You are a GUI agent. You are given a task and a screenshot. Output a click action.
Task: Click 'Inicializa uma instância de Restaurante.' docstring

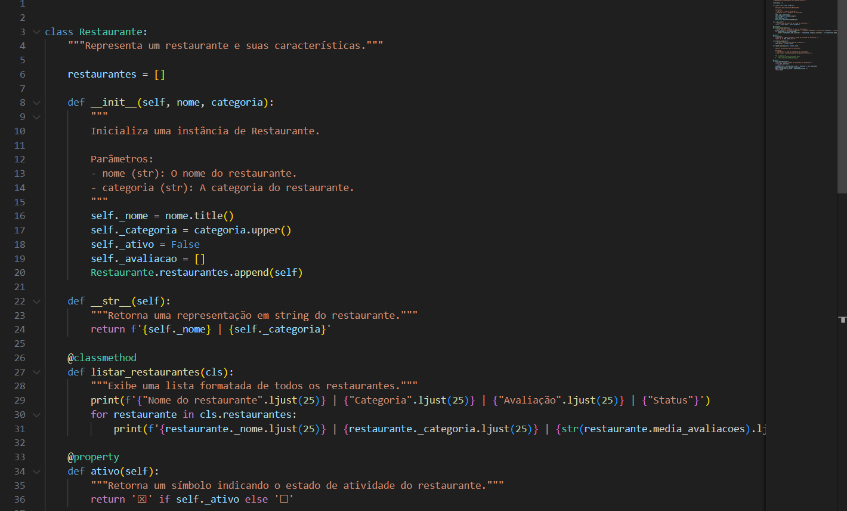(205, 131)
